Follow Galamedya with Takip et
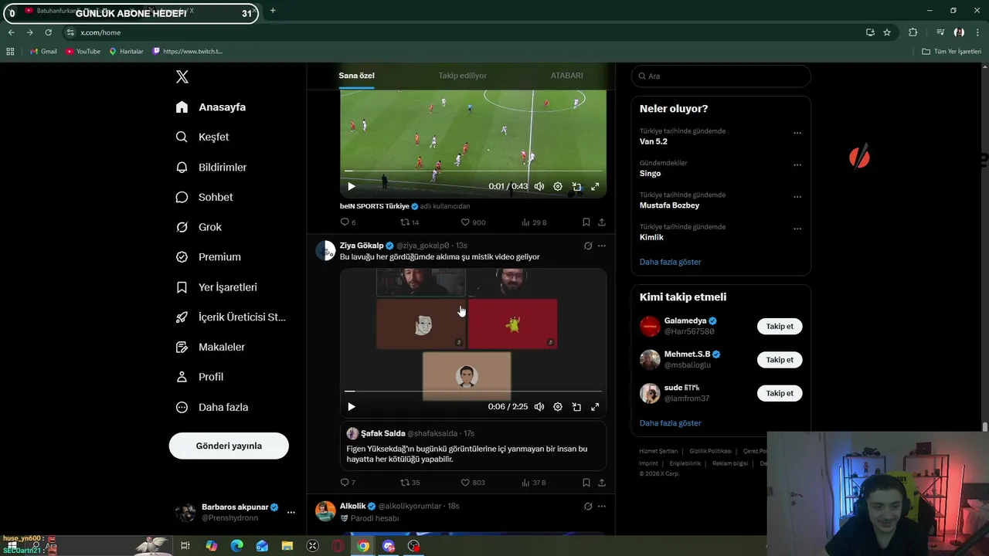The width and height of the screenshot is (989, 556). [780, 326]
